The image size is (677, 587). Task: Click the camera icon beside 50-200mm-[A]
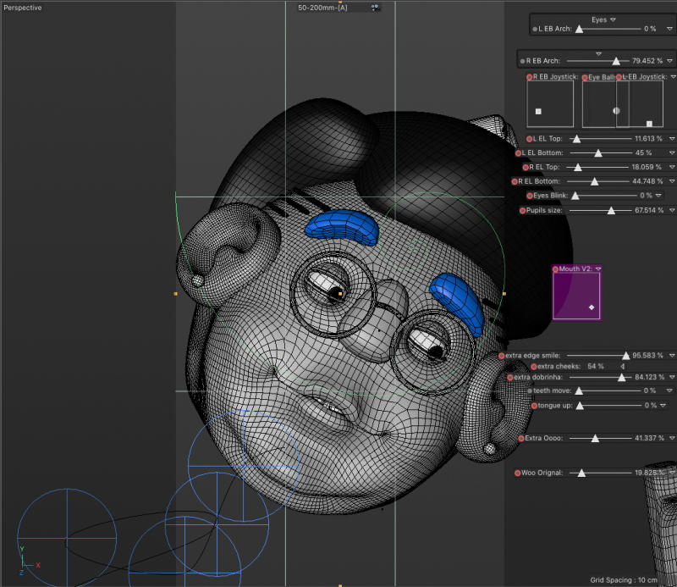[x=374, y=8]
